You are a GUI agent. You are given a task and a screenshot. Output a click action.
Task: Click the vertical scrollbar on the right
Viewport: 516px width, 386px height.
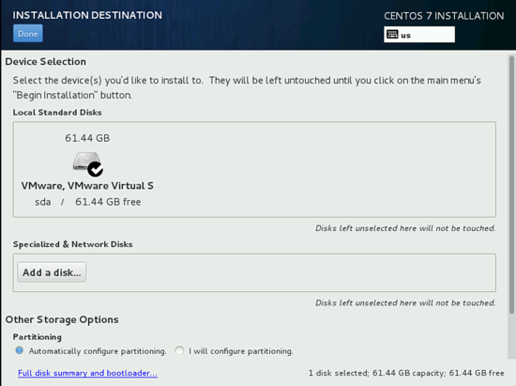pos(511,184)
